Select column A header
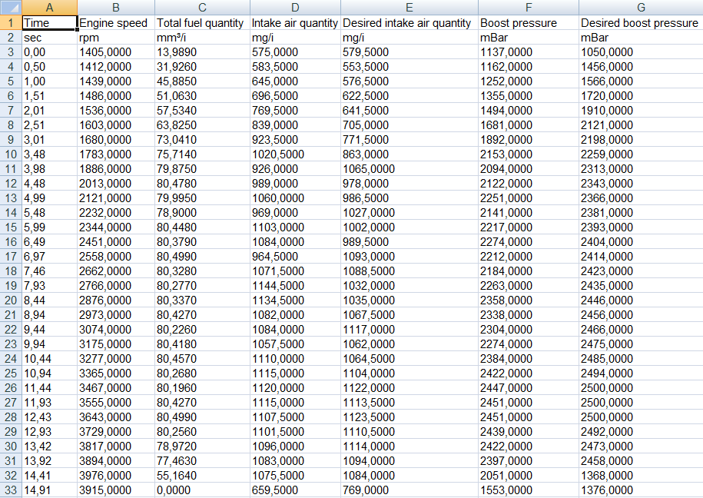 pyautogui.click(x=49, y=7)
